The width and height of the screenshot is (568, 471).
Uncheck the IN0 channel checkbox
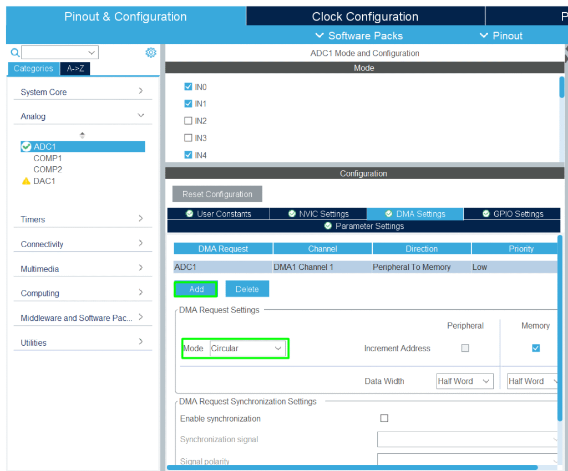pyautogui.click(x=188, y=87)
